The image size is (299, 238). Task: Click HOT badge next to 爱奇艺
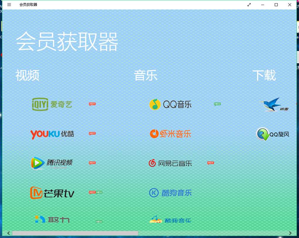(92, 104)
